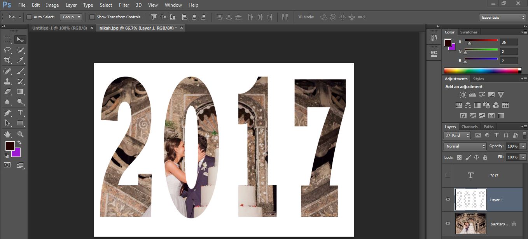
Task: Open the blend mode dropdown showing Normal
Action: coord(465,146)
